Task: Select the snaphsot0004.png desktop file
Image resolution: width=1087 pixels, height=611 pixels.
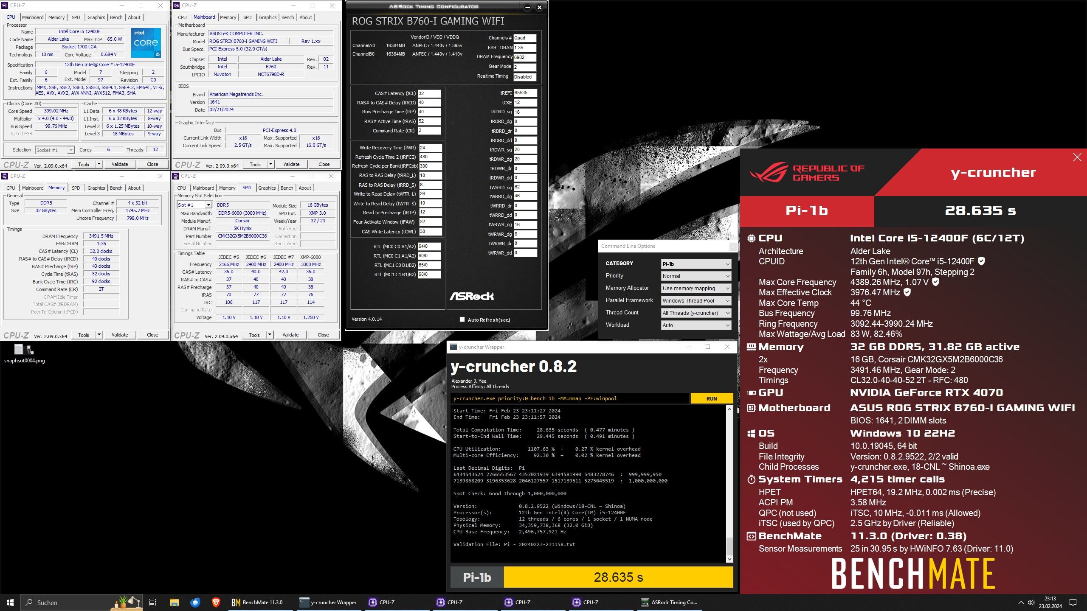Action: click(x=24, y=353)
